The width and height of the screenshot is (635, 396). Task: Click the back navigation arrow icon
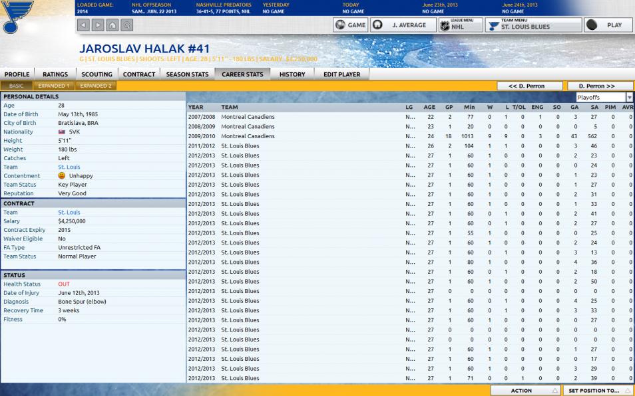coord(84,26)
